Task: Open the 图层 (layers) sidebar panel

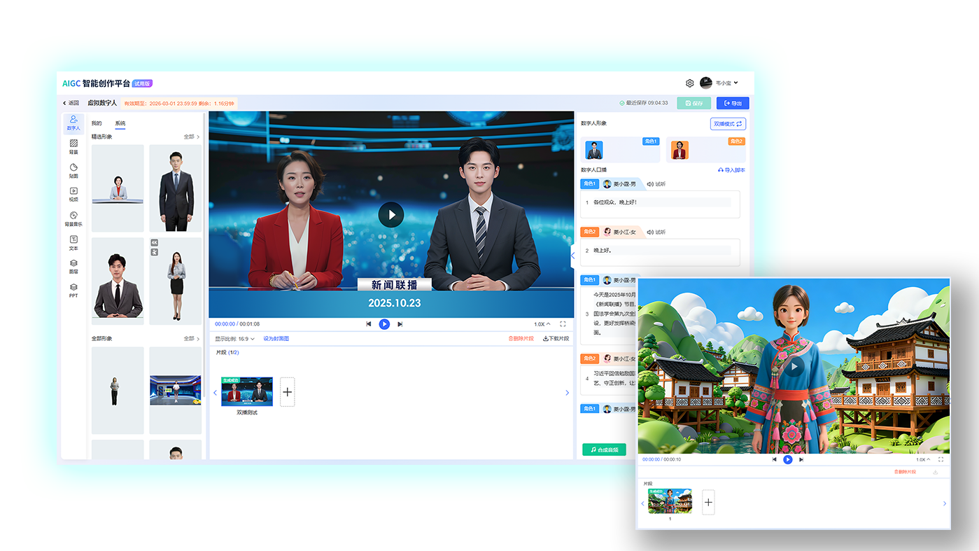Action: point(73,267)
